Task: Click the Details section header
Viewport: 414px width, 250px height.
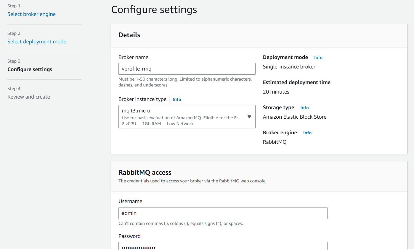Action: pos(129,35)
